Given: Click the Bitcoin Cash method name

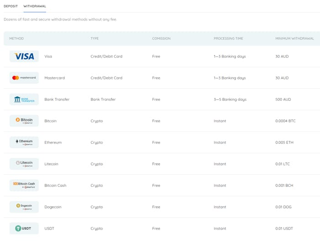Looking at the screenshot, I should (55, 185).
